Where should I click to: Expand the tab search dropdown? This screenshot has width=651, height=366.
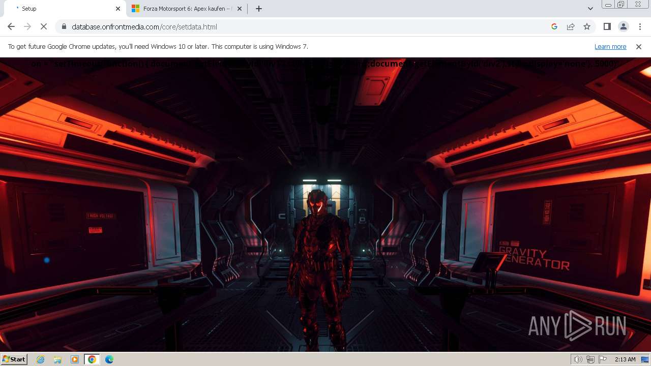pyautogui.click(x=590, y=9)
